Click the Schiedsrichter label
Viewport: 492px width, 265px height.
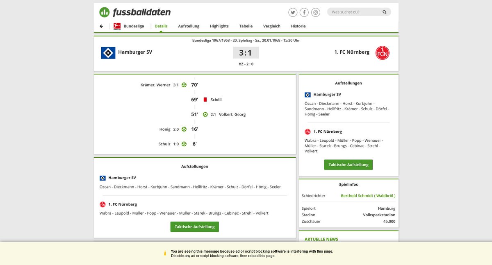point(314,196)
